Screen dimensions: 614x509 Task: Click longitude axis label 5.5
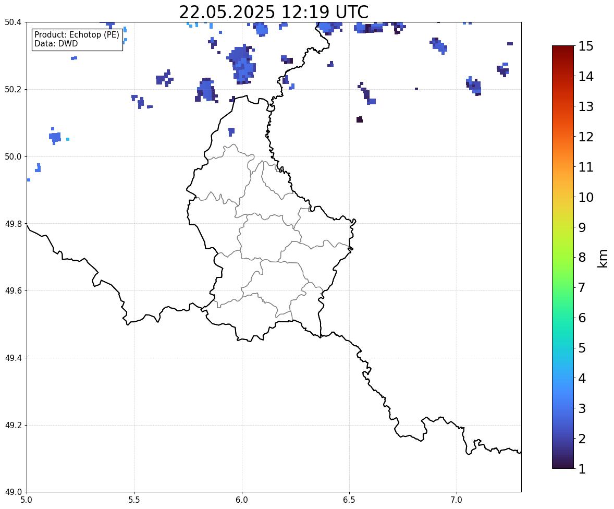click(x=134, y=500)
